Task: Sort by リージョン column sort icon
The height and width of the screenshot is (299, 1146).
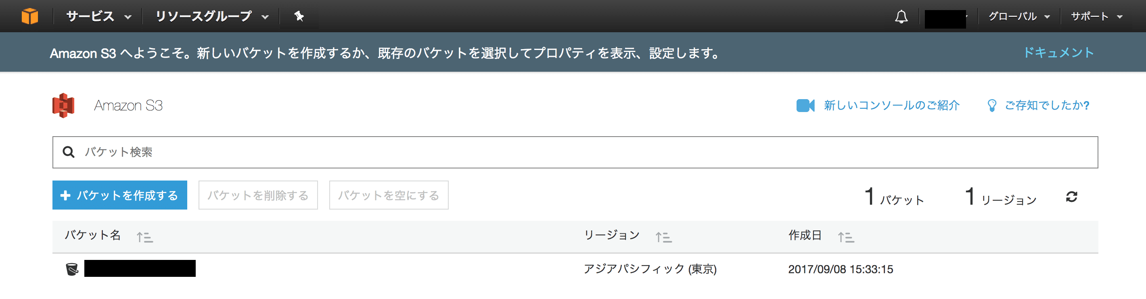Action: point(663,237)
